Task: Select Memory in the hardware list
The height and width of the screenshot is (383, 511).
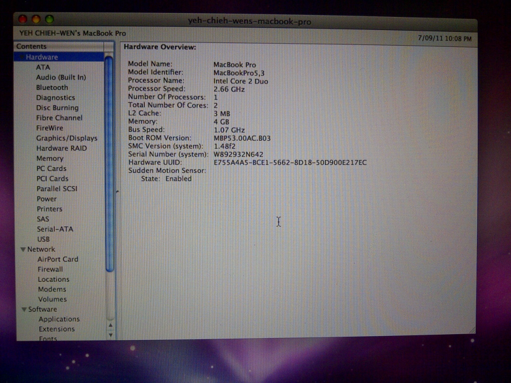Action: pyautogui.click(x=49, y=159)
